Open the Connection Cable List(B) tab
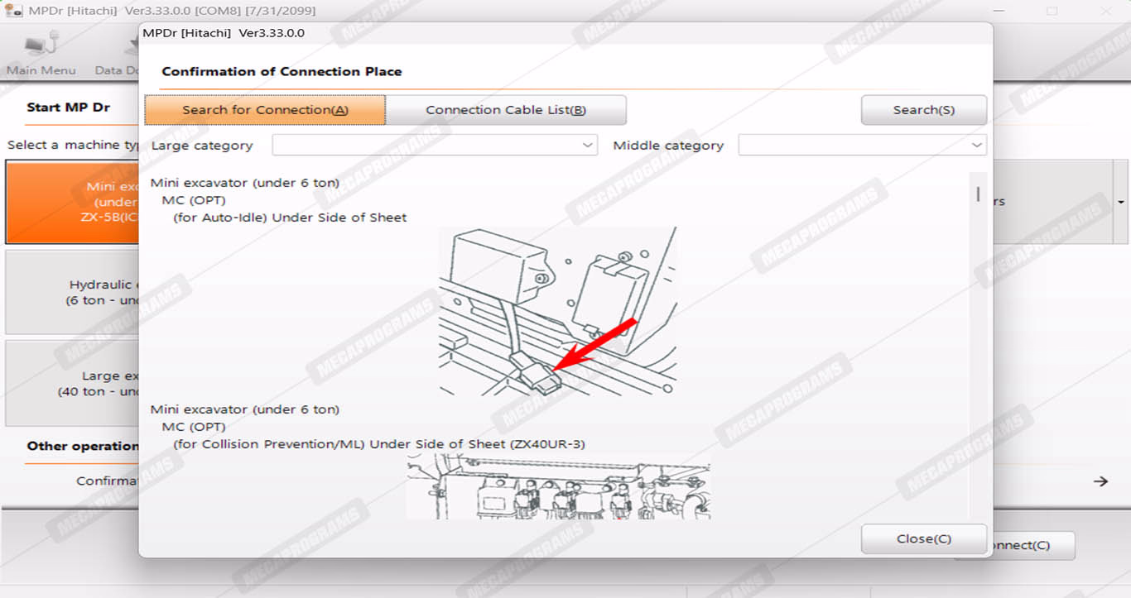 [506, 110]
